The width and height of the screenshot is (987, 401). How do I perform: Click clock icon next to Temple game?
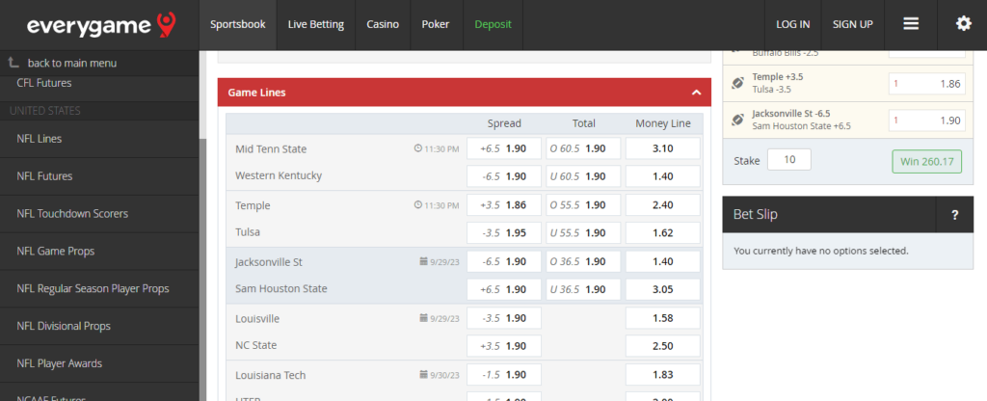418,205
